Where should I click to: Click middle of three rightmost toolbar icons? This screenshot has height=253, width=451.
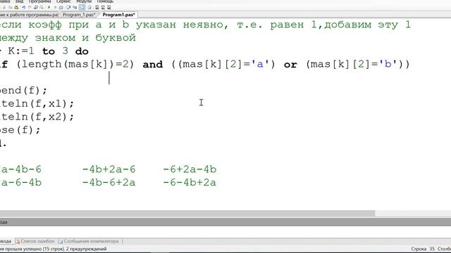click(x=103, y=7)
